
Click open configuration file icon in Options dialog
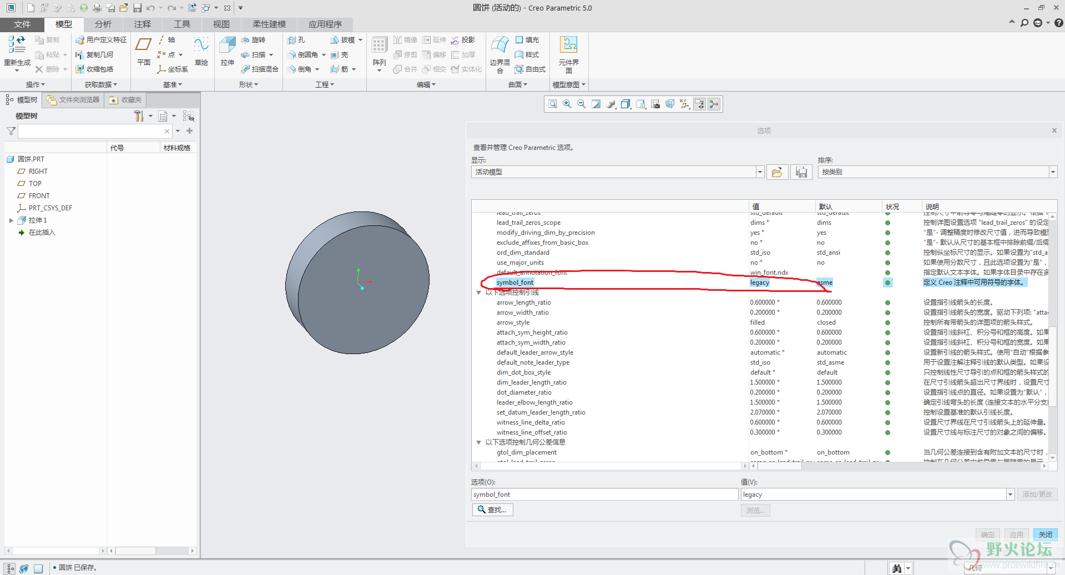[777, 172]
